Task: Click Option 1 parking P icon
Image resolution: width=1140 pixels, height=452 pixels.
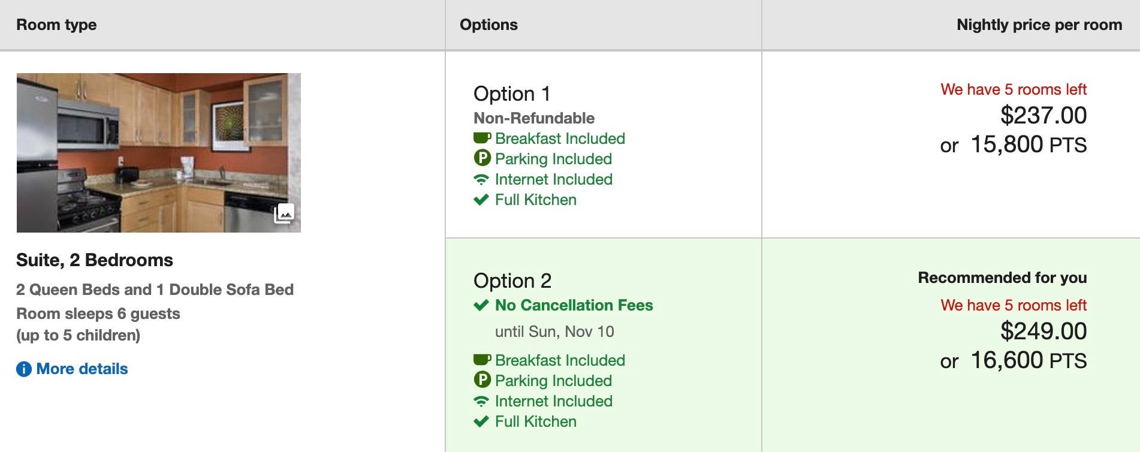Action: (482, 158)
